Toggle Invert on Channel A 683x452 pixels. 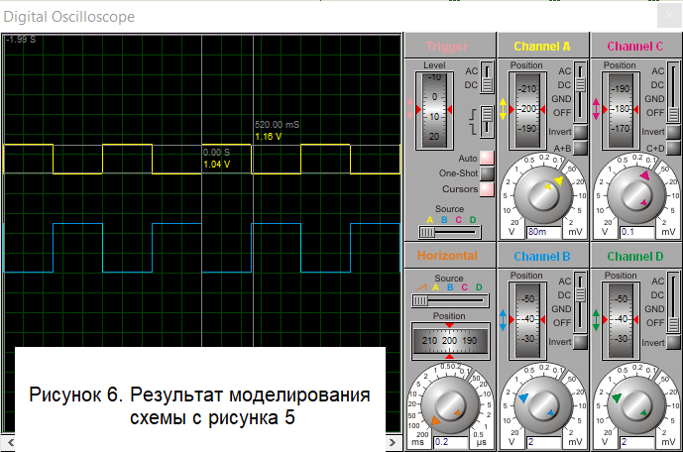(x=579, y=132)
